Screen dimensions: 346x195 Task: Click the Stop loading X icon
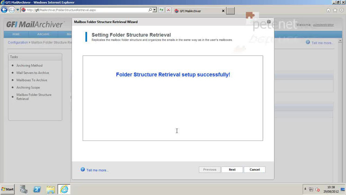(x=169, y=10)
